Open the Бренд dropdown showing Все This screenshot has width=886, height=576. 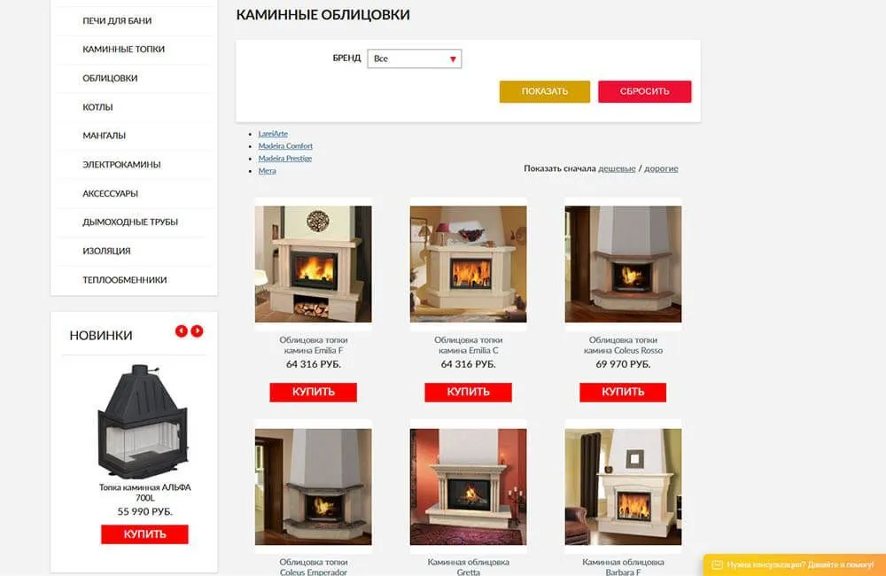[x=414, y=58]
